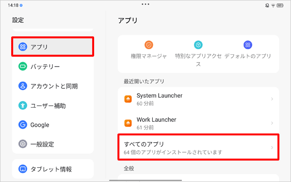The height and width of the screenshot is (182, 291).
Task: Click the green バッテリー icon
Action: coord(23,66)
